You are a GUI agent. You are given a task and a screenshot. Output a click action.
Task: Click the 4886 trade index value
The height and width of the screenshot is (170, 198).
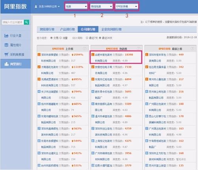point(128,116)
